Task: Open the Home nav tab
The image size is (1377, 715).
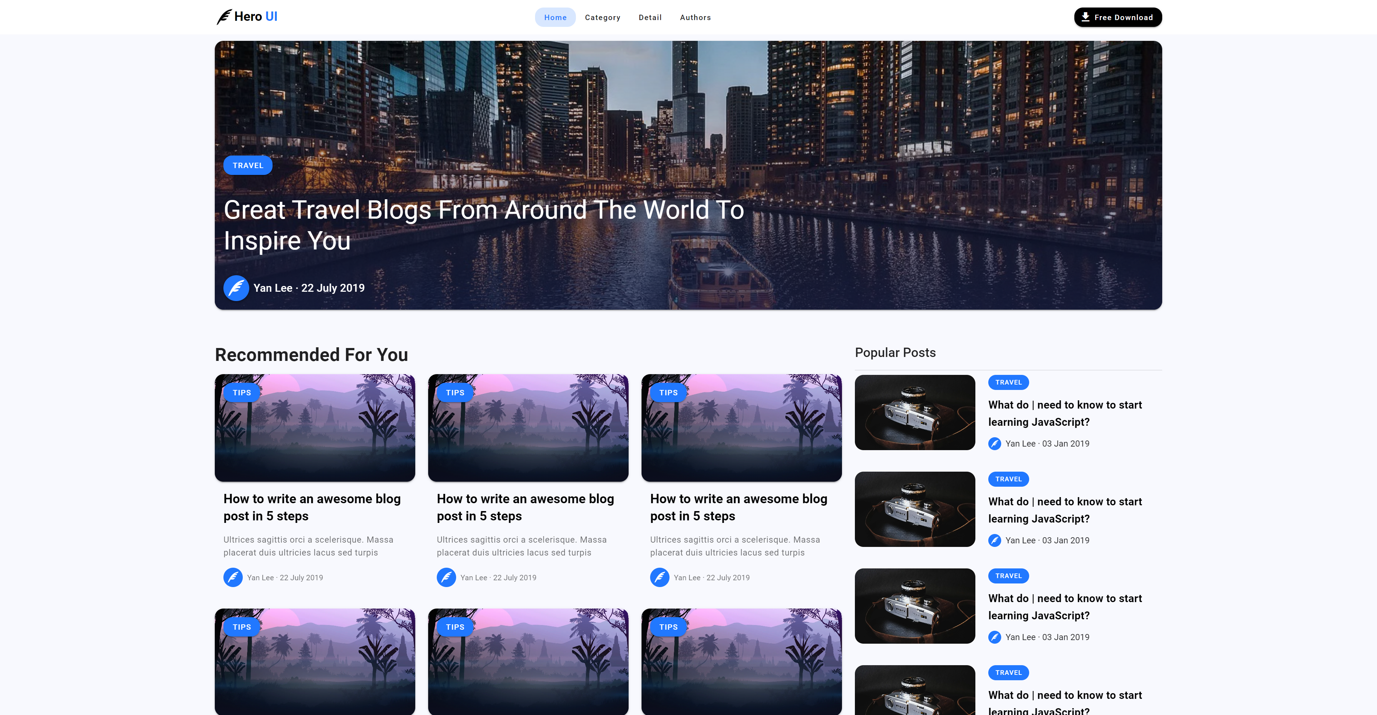Action: 555,17
